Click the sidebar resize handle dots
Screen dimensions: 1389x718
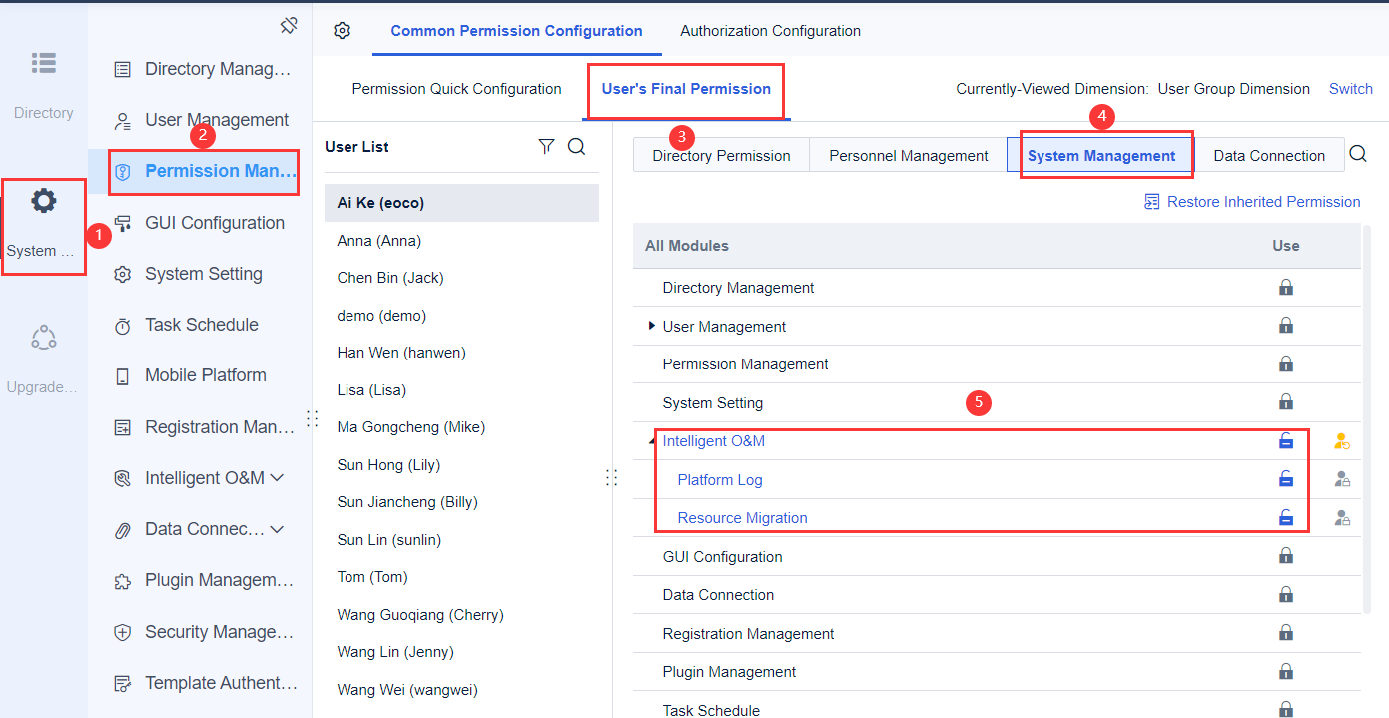pyautogui.click(x=312, y=418)
